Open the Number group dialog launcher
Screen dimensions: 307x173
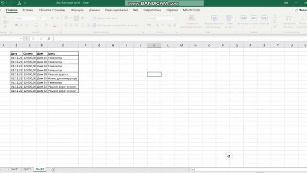176,32
